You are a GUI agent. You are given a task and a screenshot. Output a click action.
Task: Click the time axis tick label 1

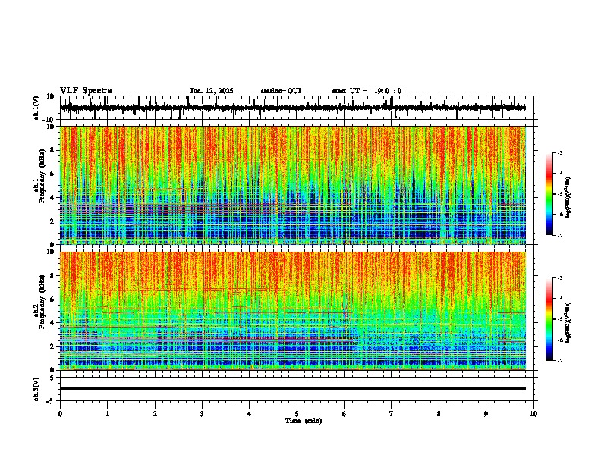[x=108, y=414]
